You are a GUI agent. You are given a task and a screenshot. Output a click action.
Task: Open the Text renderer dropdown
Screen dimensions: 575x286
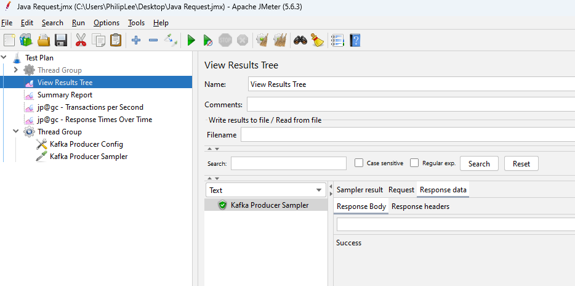[x=265, y=190]
